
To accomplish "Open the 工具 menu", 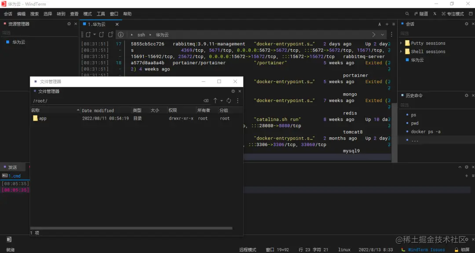I will click(101, 14).
